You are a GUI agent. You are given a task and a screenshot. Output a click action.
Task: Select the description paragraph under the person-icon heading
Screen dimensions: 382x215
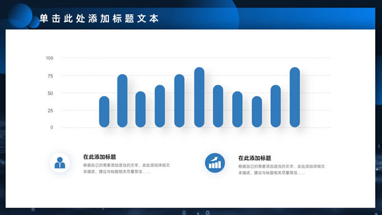[x=126, y=168]
